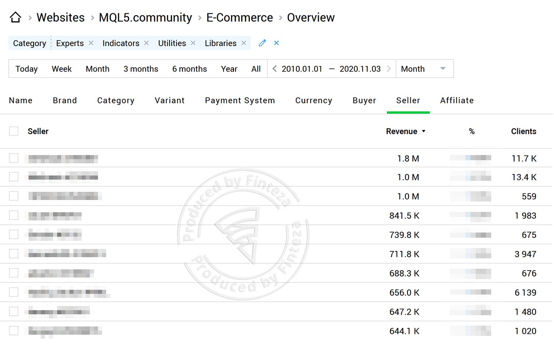Switch to the Payment System tab
The height and width of the screenshot is (344, 554).
[240, 100]
